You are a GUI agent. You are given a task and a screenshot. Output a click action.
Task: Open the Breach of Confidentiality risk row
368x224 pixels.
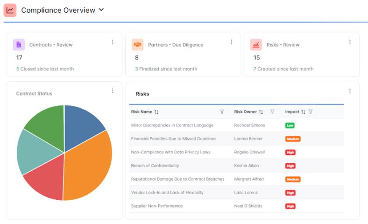(155, 166)
